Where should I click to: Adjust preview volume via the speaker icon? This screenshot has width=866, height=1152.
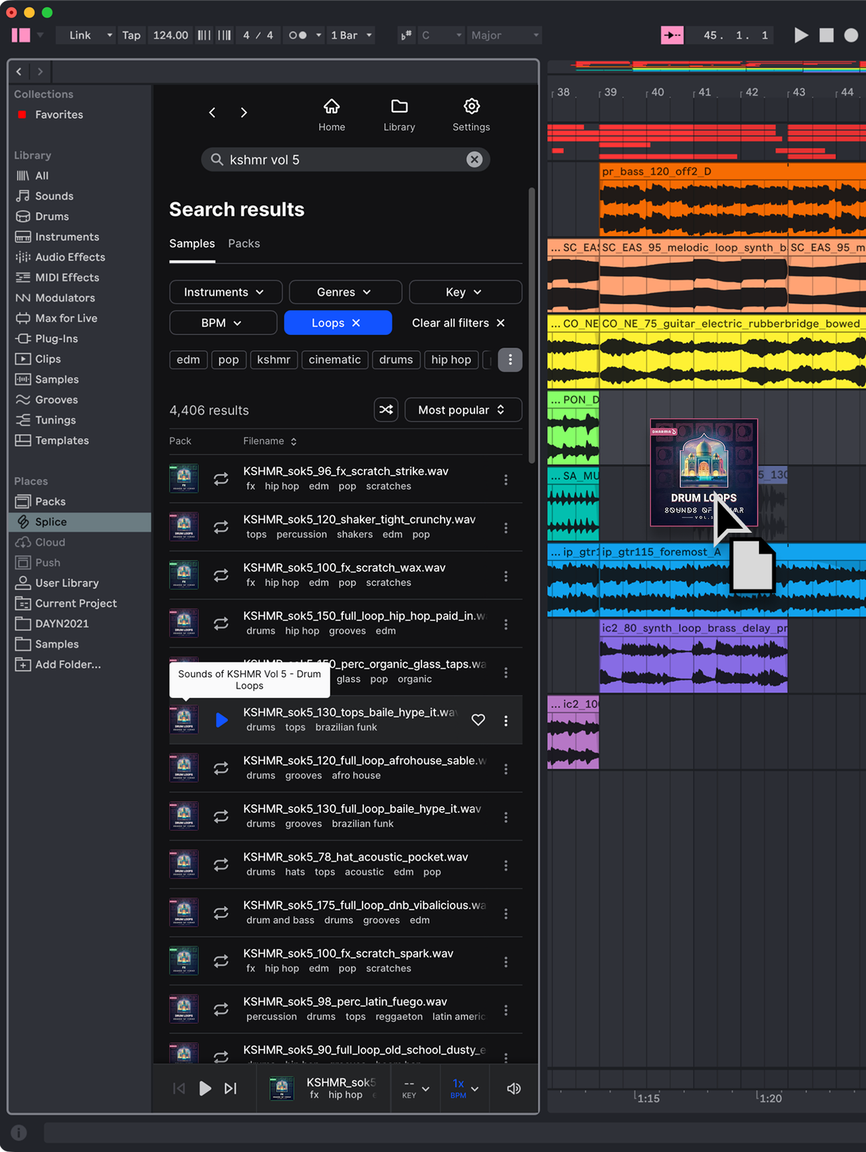click(x=514, y=1088)
